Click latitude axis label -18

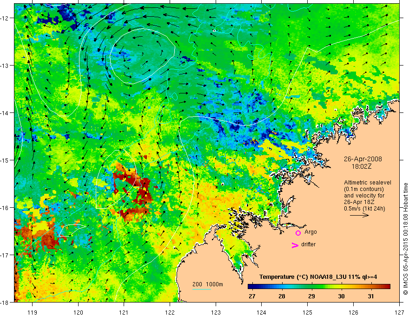(5, 302)
